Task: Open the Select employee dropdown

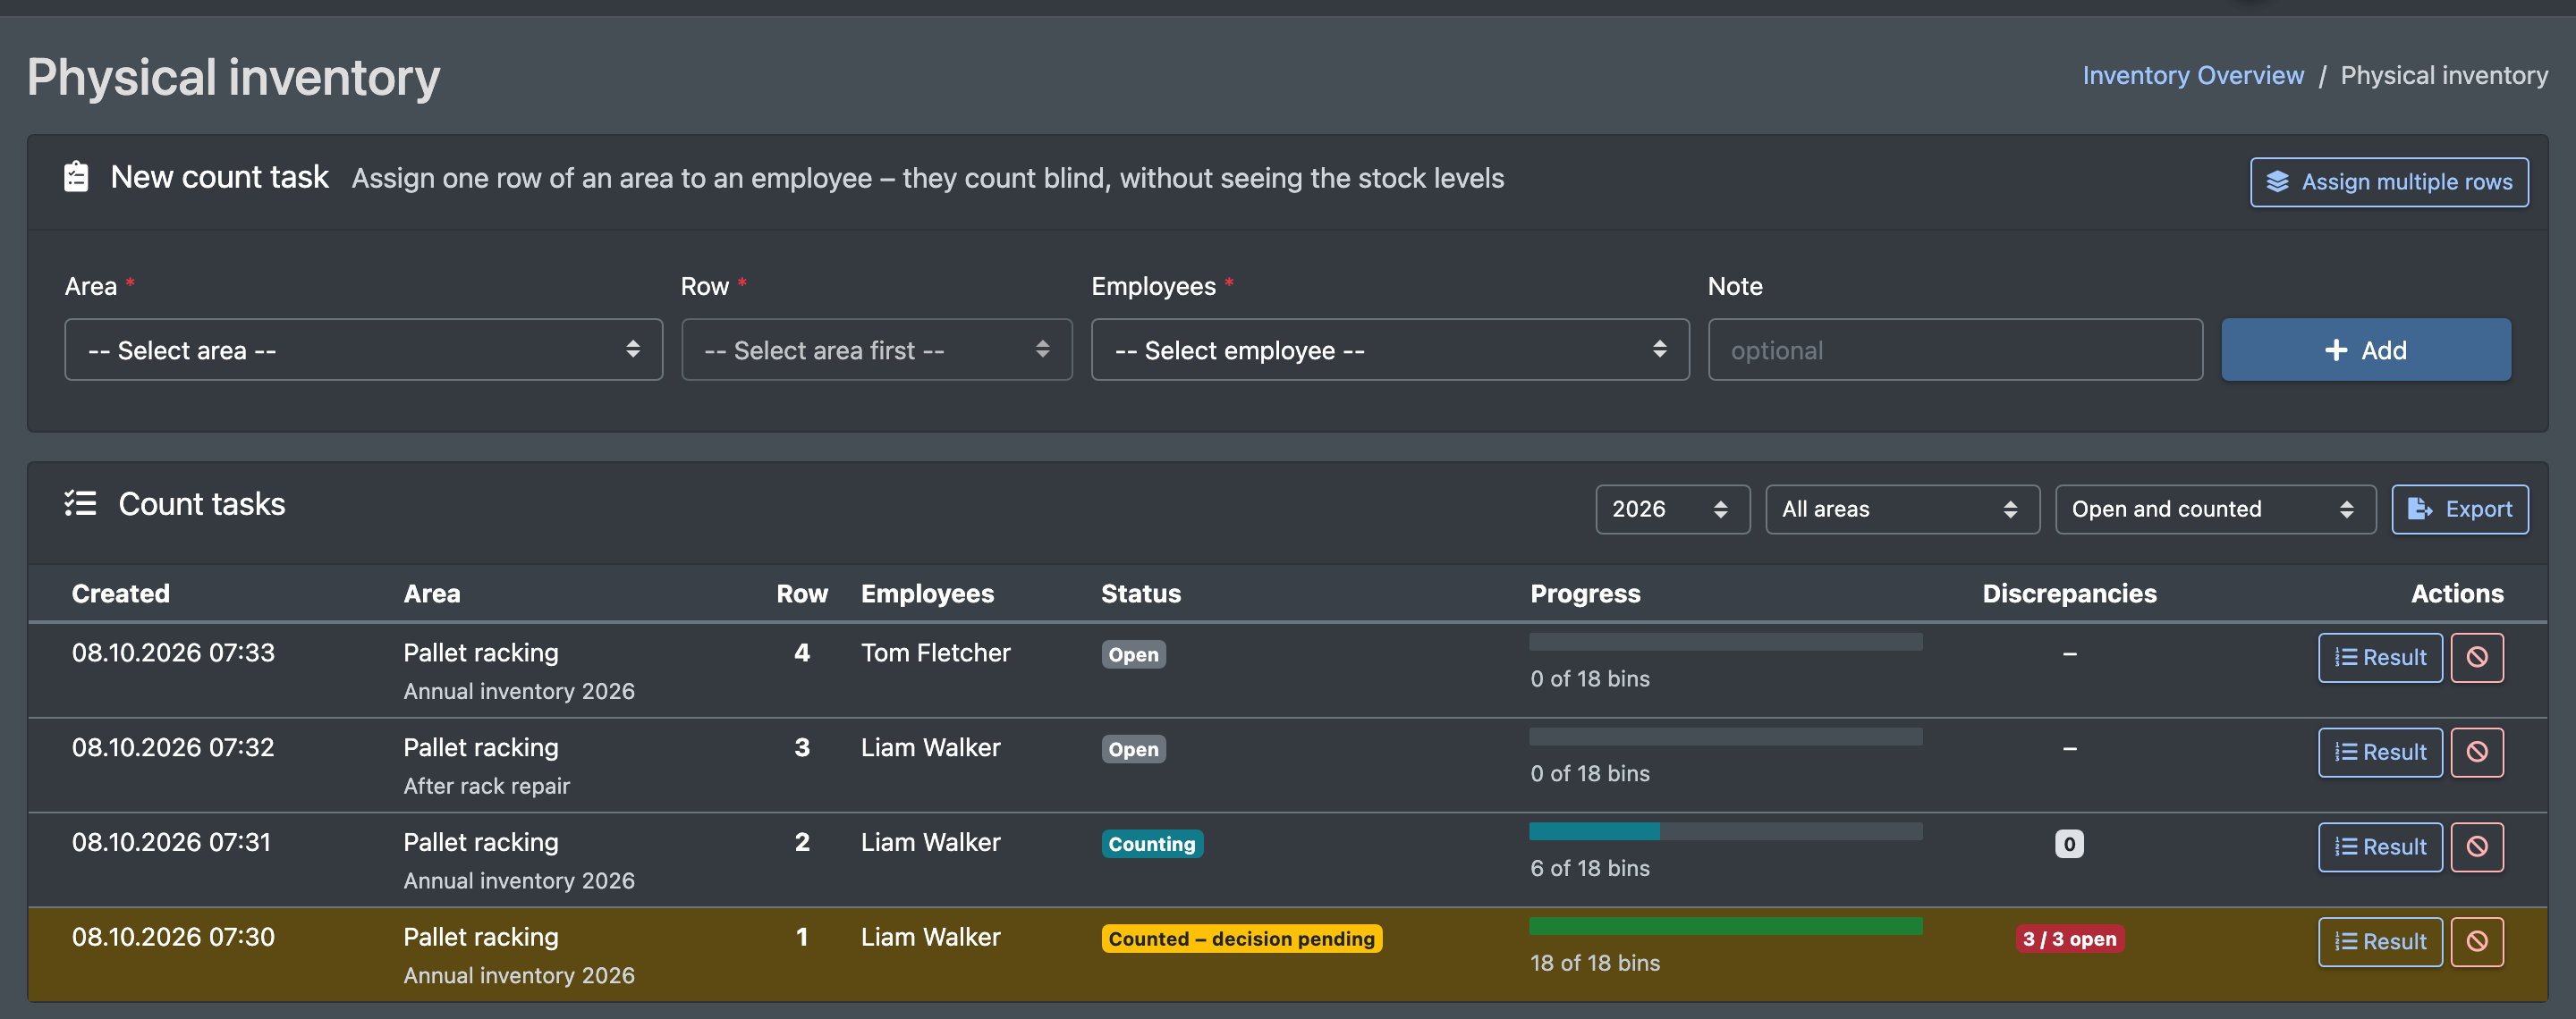Action: [1389, 349]
